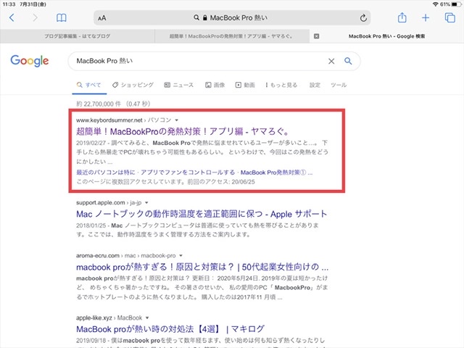Select the MacBook Pro 熱い Google tab
464x348 pixels.
386,36
